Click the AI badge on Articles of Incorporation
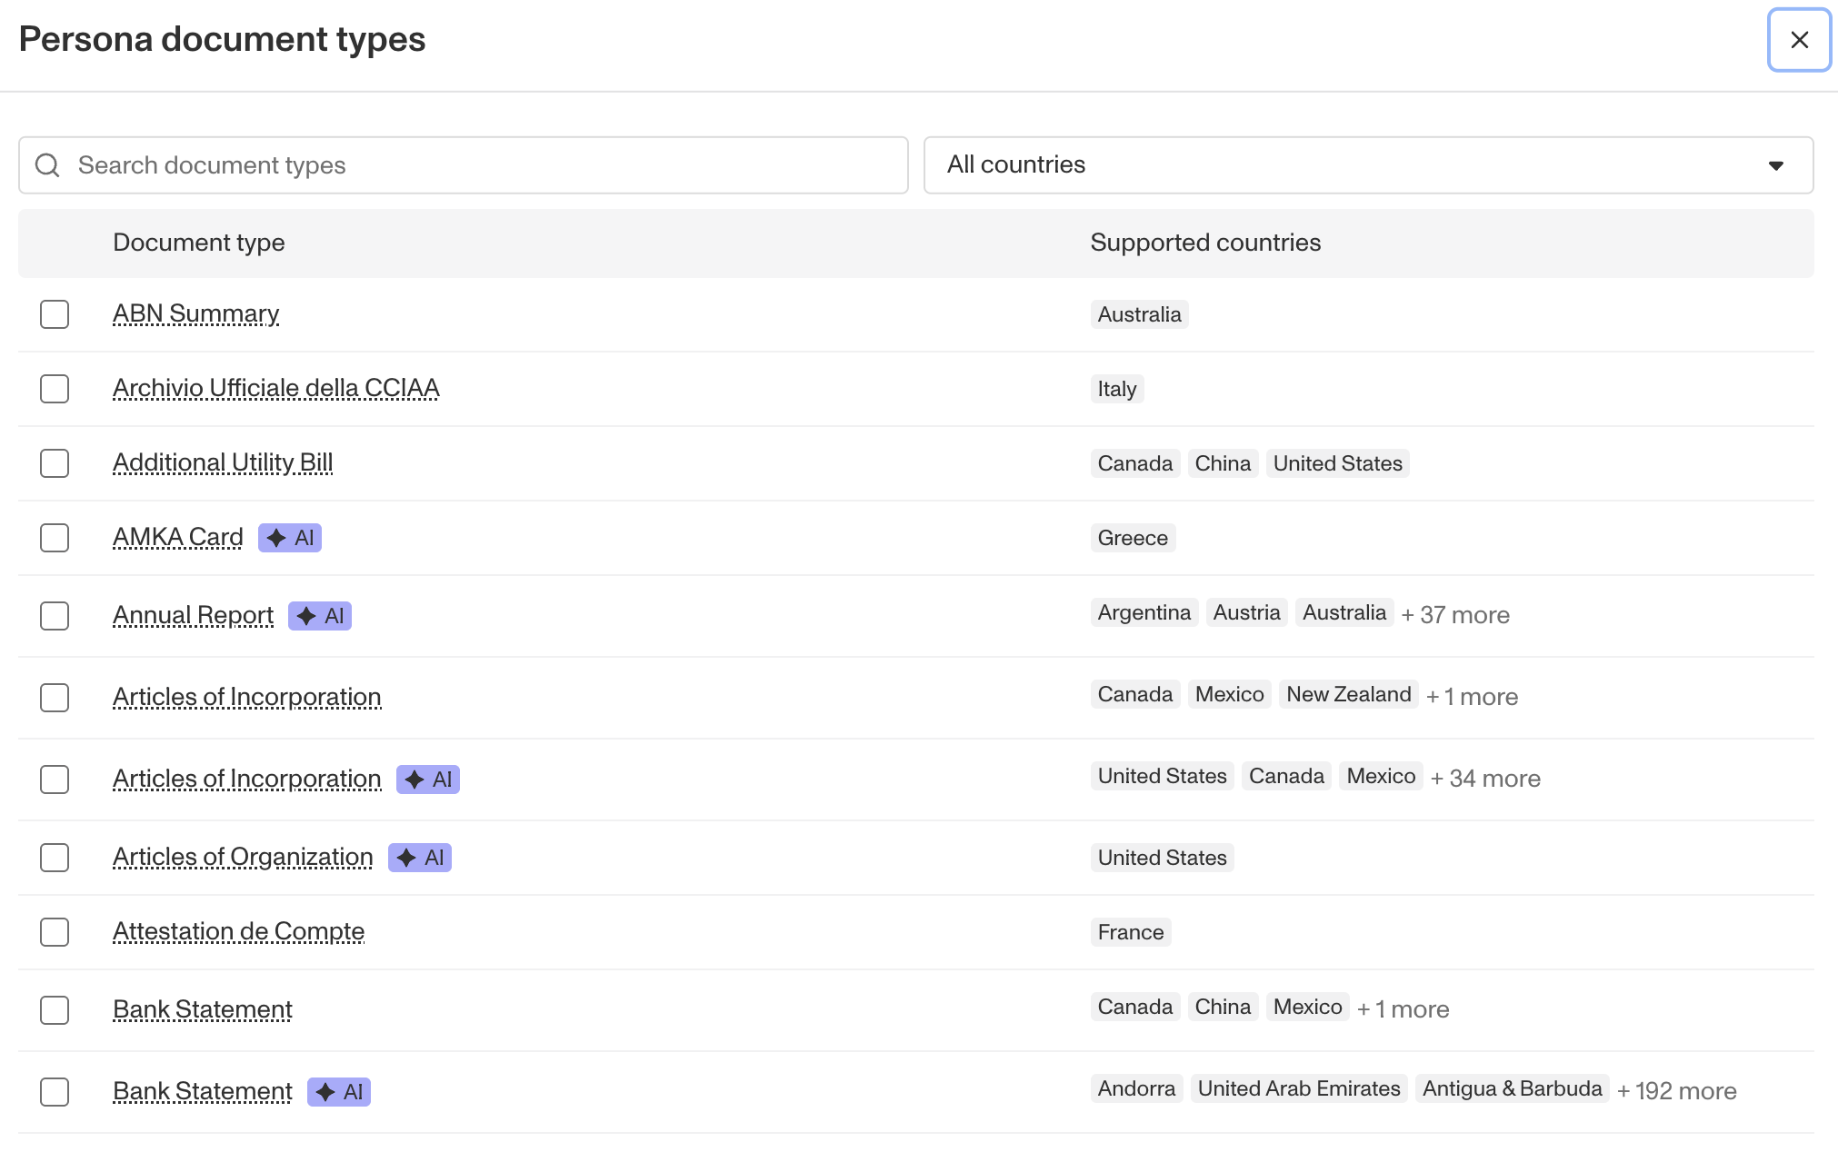This screenshot has height=1152, width=1838. (x=428, y=780)
